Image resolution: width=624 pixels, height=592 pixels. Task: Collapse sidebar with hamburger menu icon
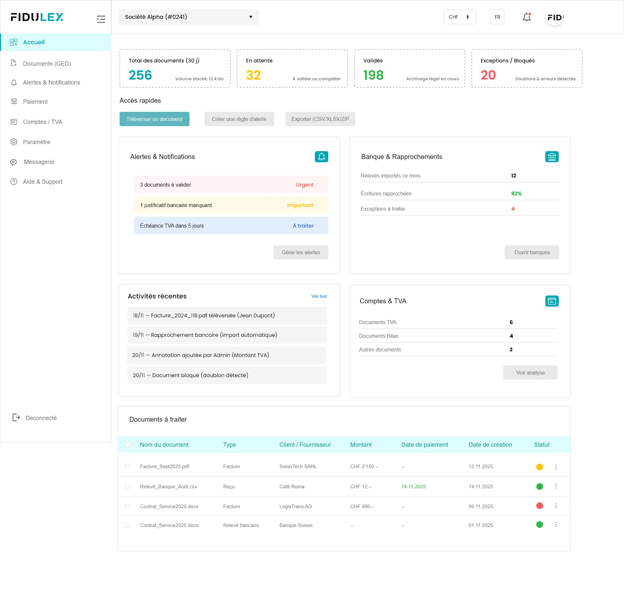click(101, 19)
